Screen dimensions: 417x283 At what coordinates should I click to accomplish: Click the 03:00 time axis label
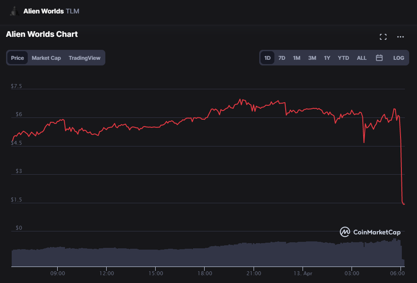point(352,273)
